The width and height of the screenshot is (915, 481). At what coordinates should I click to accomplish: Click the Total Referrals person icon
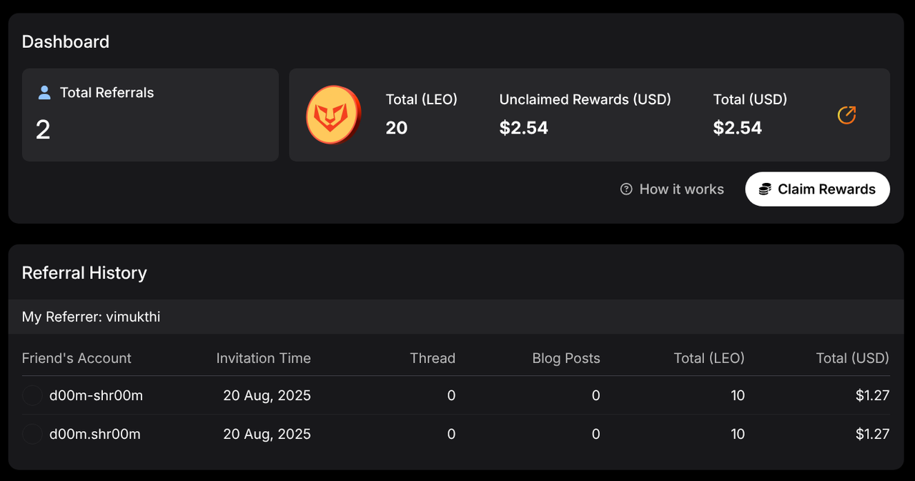tap(44, 92)
